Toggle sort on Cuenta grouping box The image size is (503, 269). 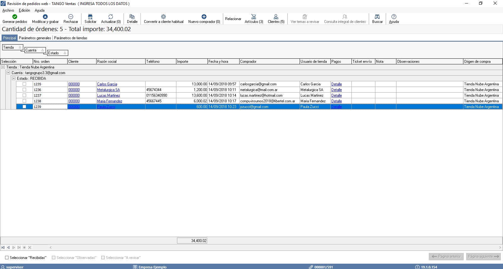tap(35, 50)
